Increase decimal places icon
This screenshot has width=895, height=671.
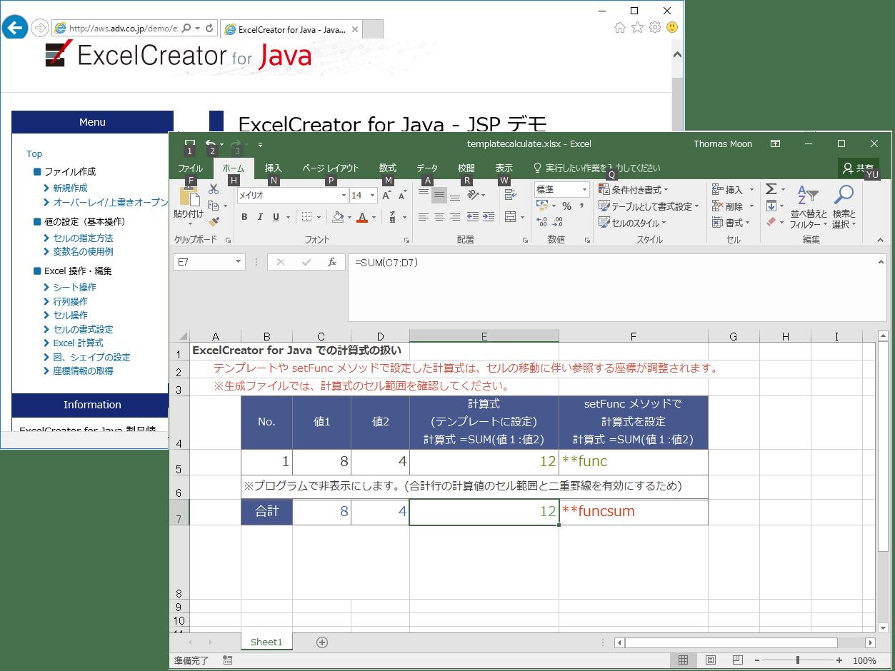point(542,222)
